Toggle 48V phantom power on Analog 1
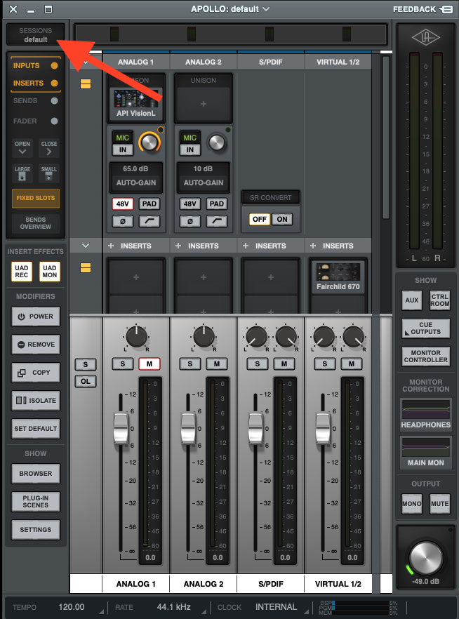Screen dimensions: 459x619 pyautogui.click(x=122, y=204)
